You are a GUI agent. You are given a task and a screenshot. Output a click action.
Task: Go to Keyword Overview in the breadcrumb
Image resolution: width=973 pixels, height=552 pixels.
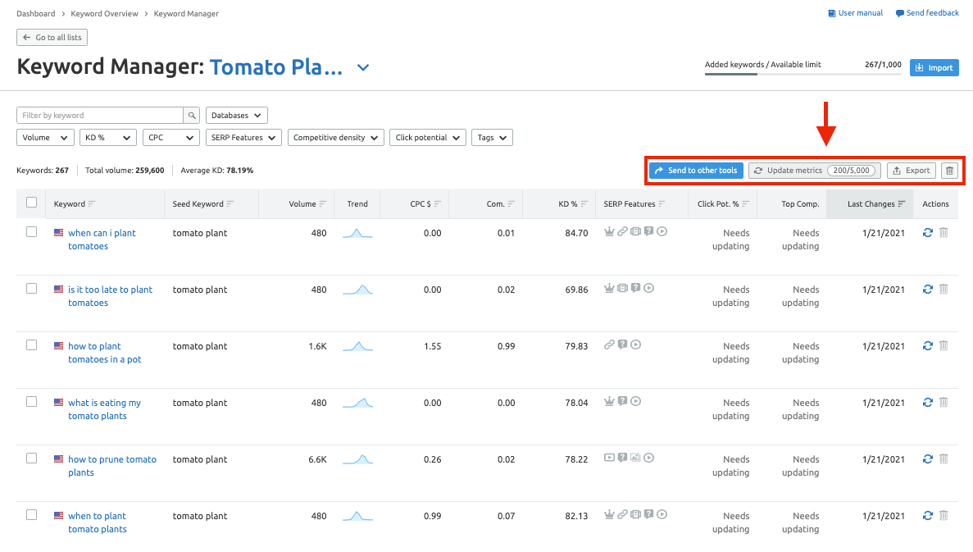[x=104, y=14]
